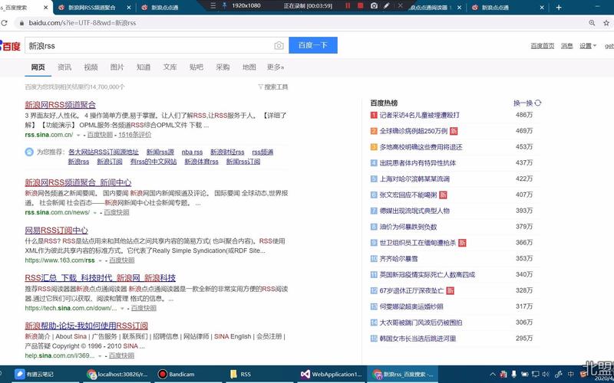614x383 pixels.
Task: Select the 视频 search category tab
Action: [x=91, y=67]
